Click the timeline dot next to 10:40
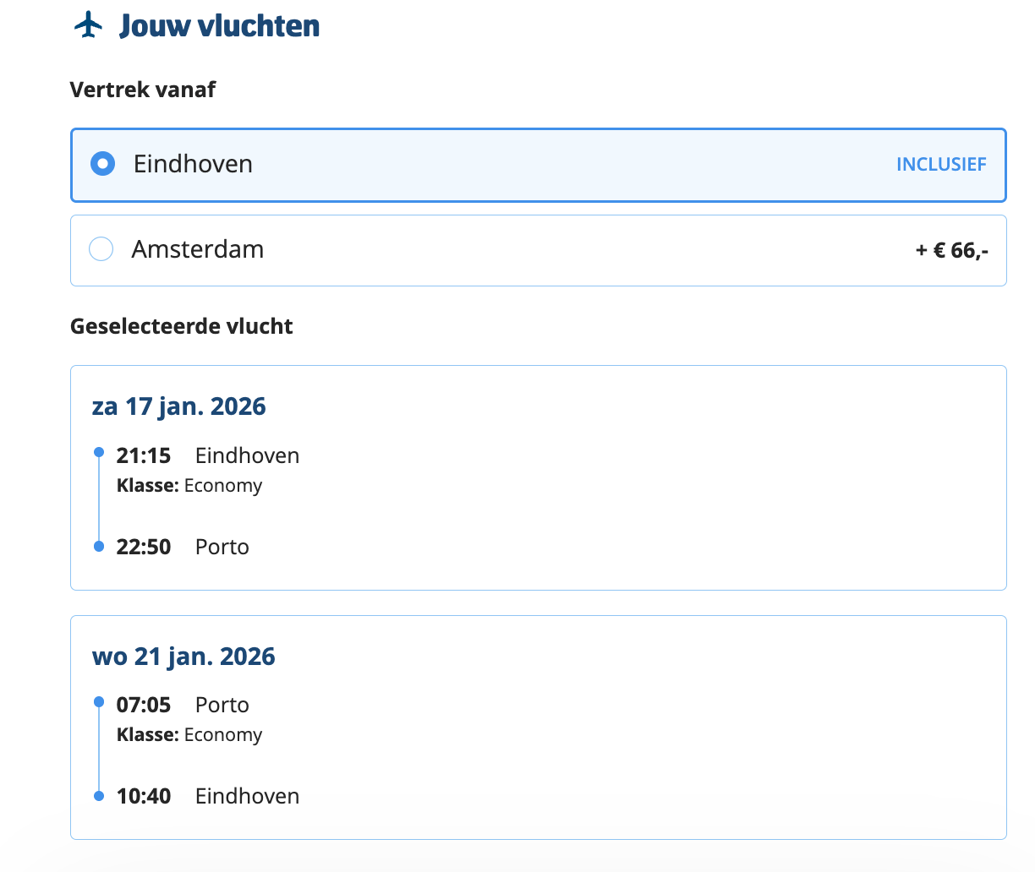The width and height of the screenshot is (1035, 872). [99, 796]
